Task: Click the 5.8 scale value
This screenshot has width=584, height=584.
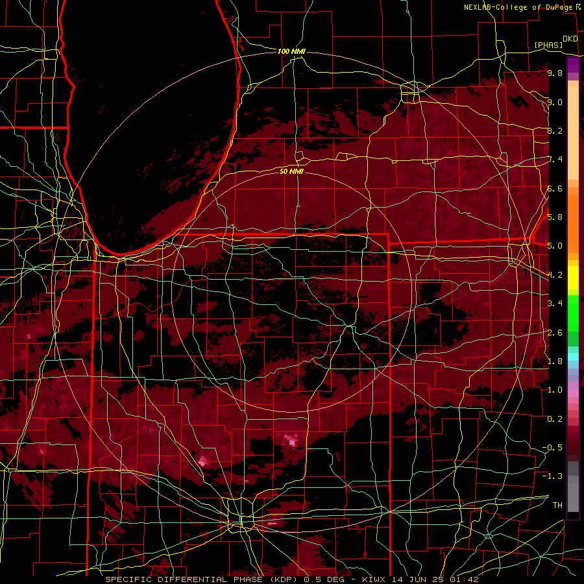Action: pos(555,217)
